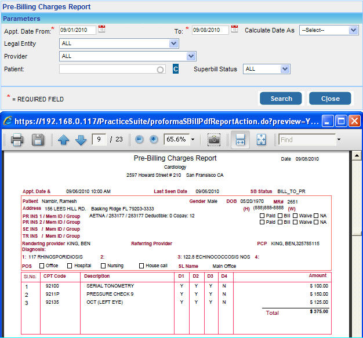Click the Parameters section header

point(181,19)
